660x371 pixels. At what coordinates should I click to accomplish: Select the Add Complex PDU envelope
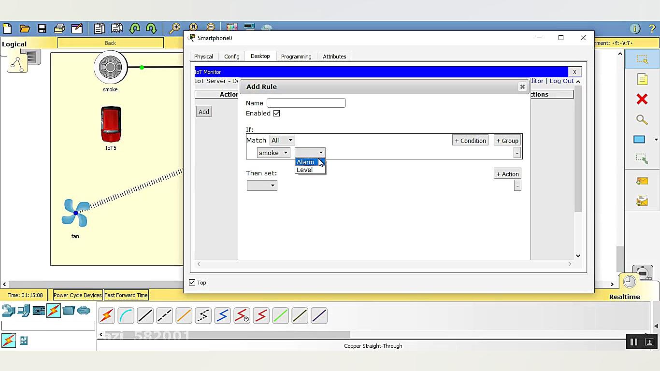642,200
